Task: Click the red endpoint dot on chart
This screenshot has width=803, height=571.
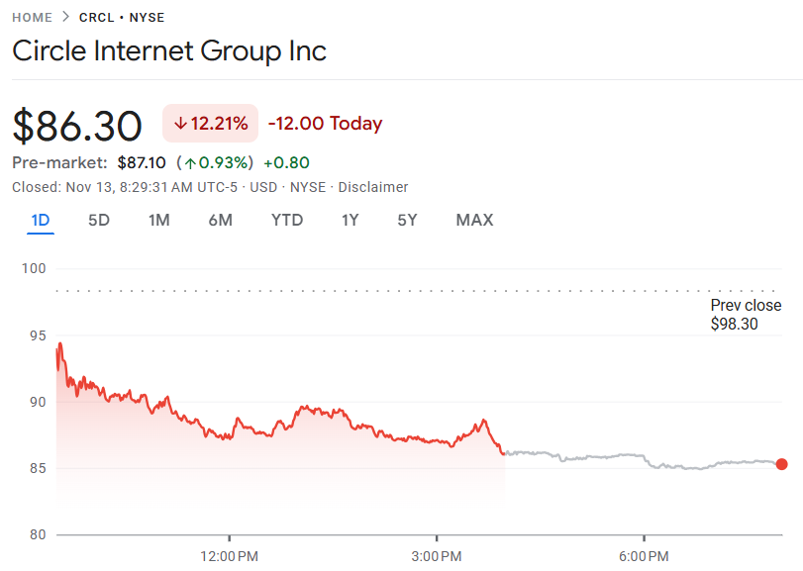Action: [781, 464]
